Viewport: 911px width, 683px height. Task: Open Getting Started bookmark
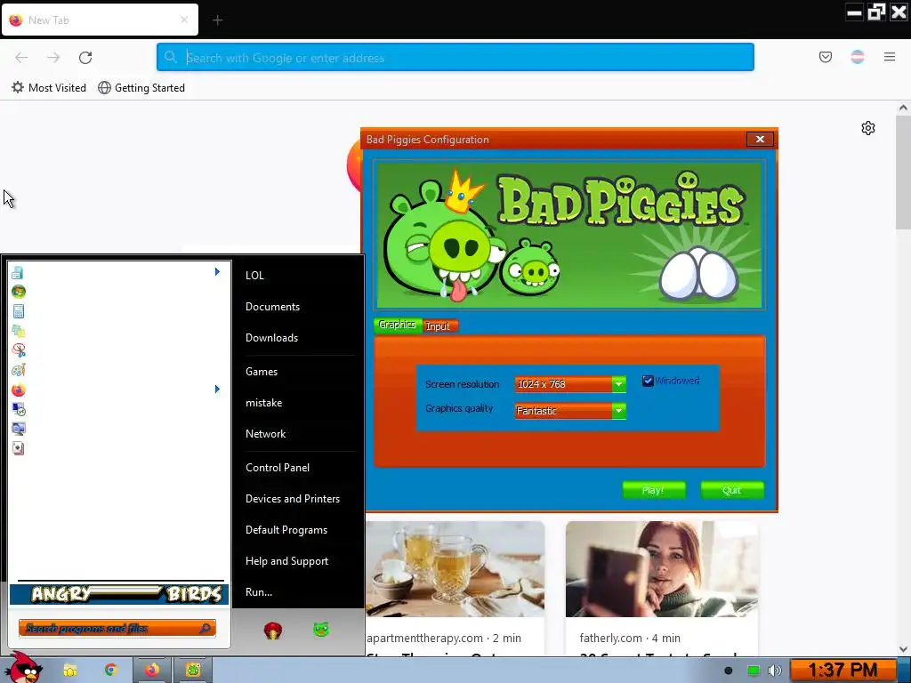(141, 88)
